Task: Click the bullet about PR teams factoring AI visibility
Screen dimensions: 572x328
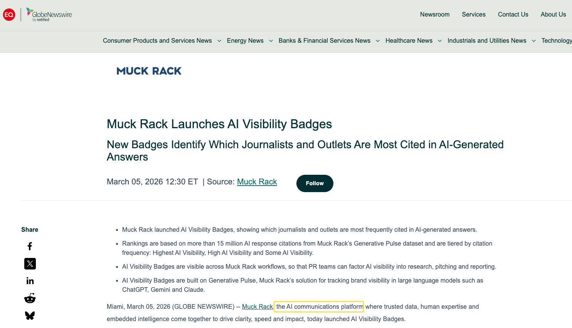Action: 309,267
